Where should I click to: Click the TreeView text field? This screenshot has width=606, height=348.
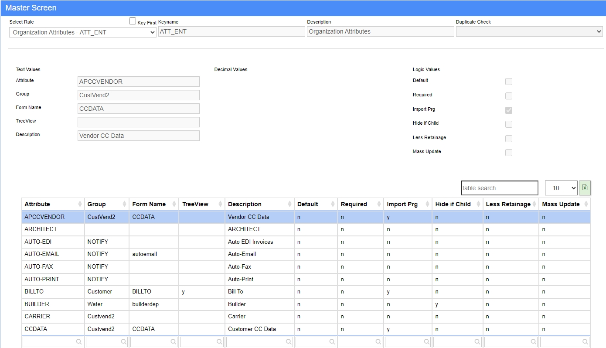(x=139, y=122)
